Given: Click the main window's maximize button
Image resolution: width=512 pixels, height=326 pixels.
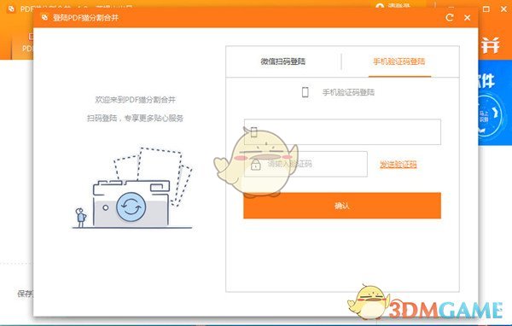Looking at the screenshot, I should coord(486,9).
